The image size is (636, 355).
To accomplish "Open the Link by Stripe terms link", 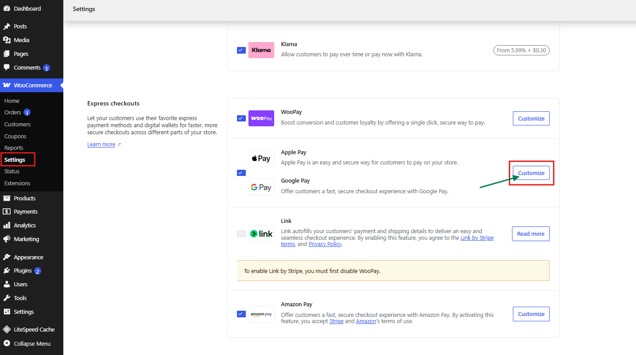I will (387, 241).
